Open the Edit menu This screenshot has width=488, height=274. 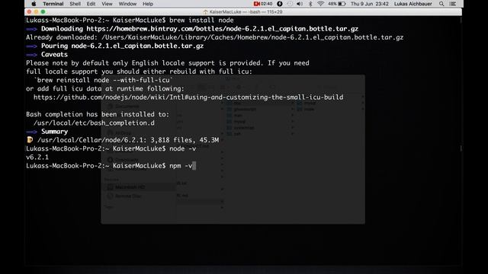click(91, 4)
